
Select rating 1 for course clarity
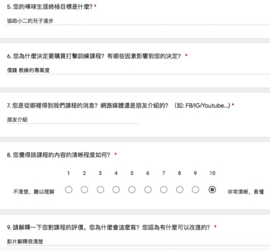tap(68, 189)
